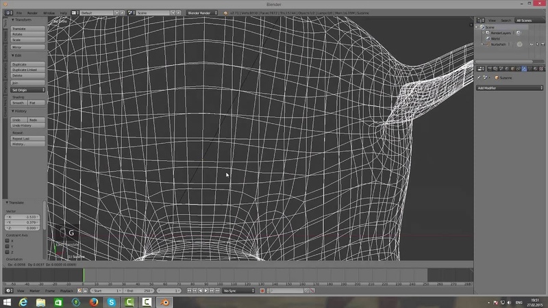
Task: Enable the X constraint axis checkbox
Action: (x=8, y=241)
